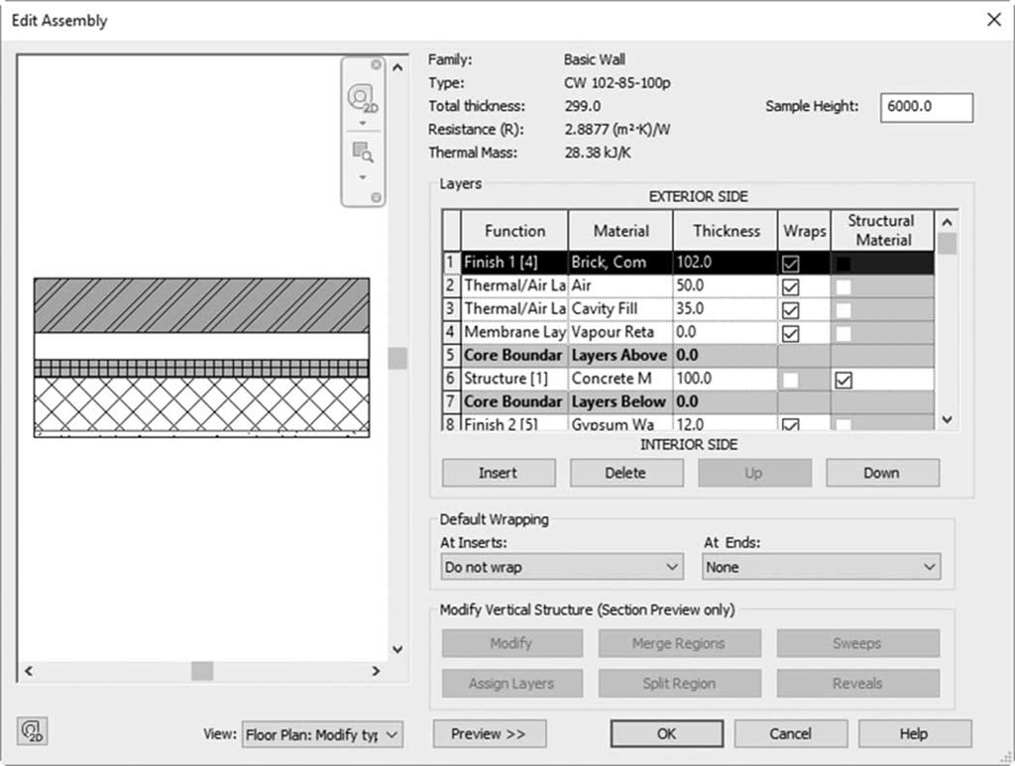
Task: Click the Sample Height input field
Action: 927,107
